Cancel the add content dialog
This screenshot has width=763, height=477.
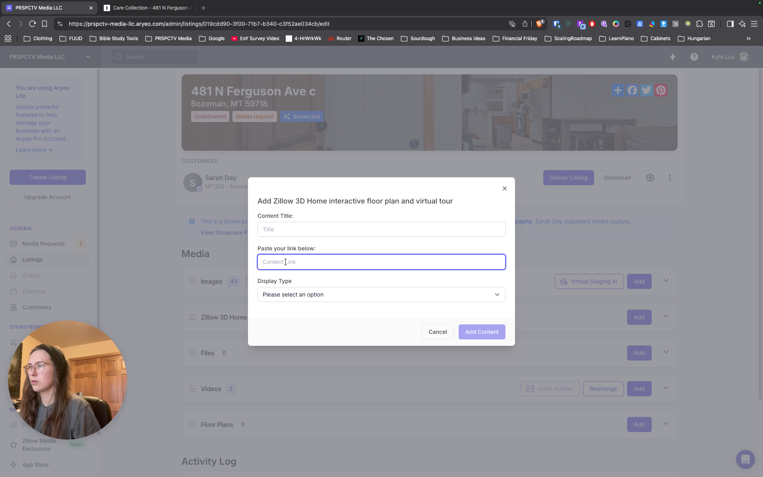point(438,332)
